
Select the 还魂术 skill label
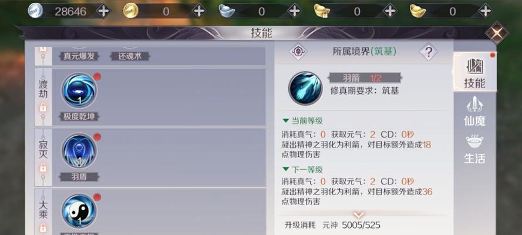[x=130, y=56]
